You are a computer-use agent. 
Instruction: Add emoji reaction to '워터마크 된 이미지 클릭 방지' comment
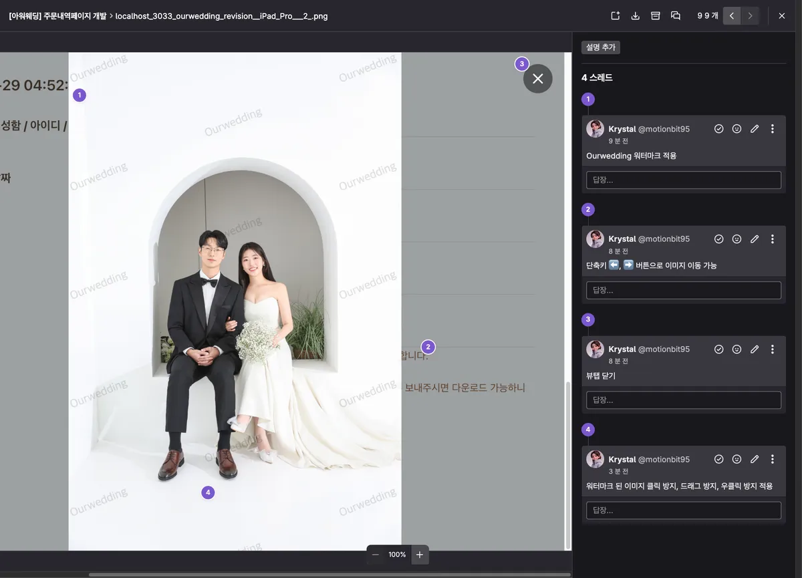point(737,459)
